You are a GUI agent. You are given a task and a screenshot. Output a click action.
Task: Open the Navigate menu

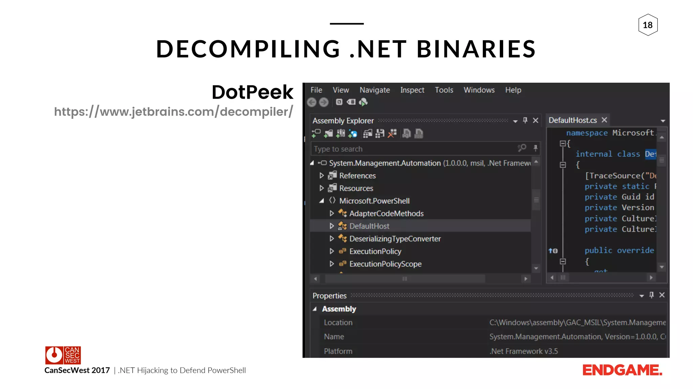375,90
